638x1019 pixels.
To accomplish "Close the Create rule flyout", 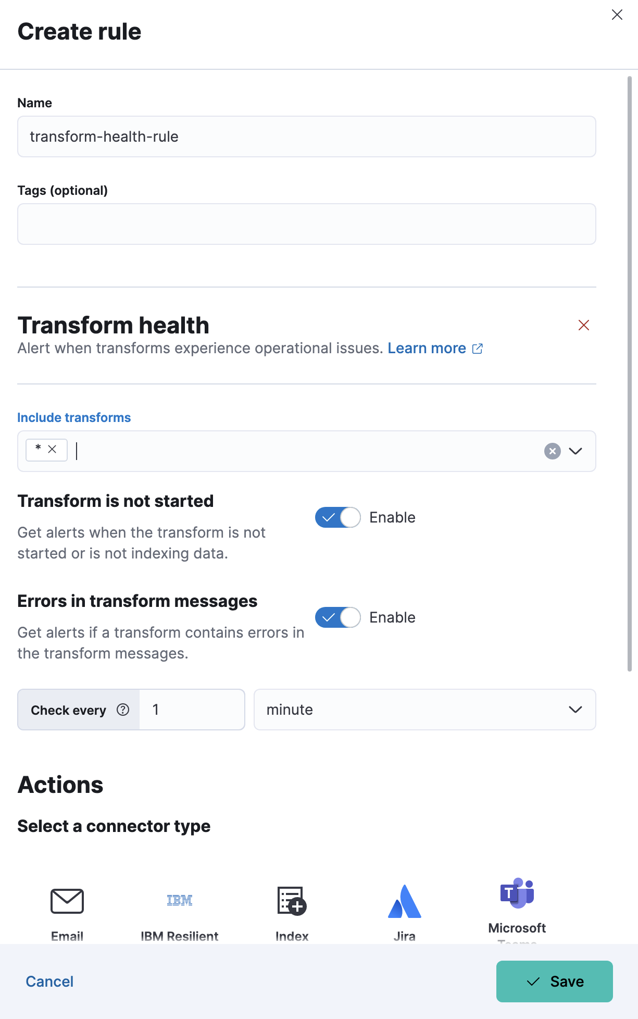I will pyautogui.click(x=617, y=15).
